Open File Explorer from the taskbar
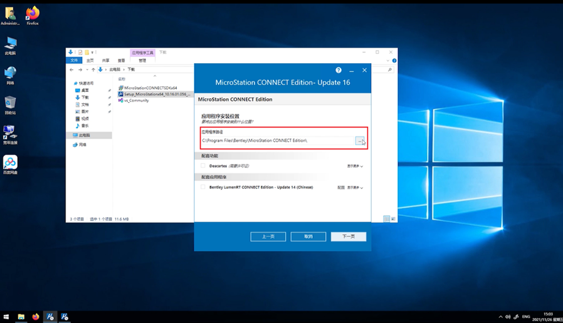This screenshot has height=323, width=563. tap(21, 317)
